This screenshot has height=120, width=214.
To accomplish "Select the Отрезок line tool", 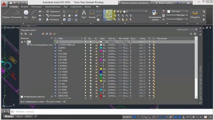I will click(x=6, y=14).
